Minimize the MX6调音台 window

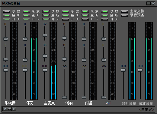149,4
